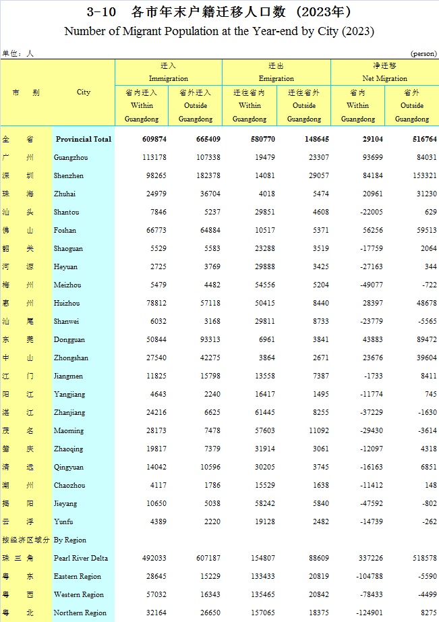Click the 'Shaoguan' row label
439x622 pixels.
pyautogui.click(x=68, y=249)
